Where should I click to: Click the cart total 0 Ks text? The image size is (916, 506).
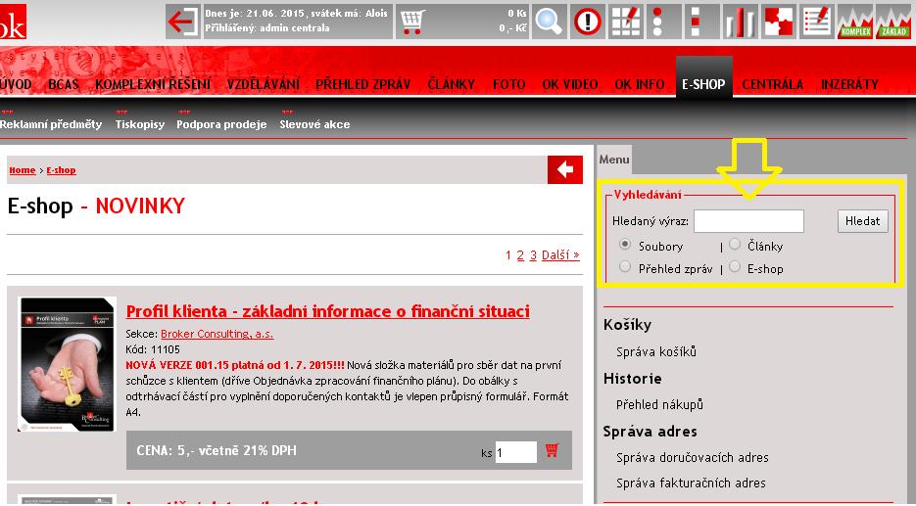(517, 13)
